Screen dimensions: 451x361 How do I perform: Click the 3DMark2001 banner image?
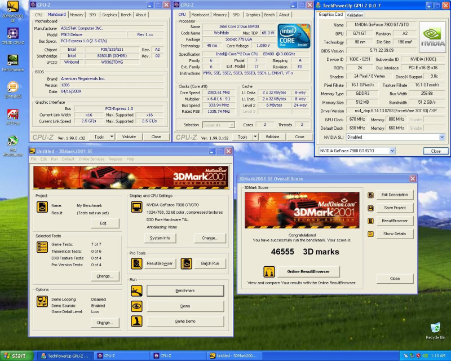pyautogui.click(x=131, y=177)
